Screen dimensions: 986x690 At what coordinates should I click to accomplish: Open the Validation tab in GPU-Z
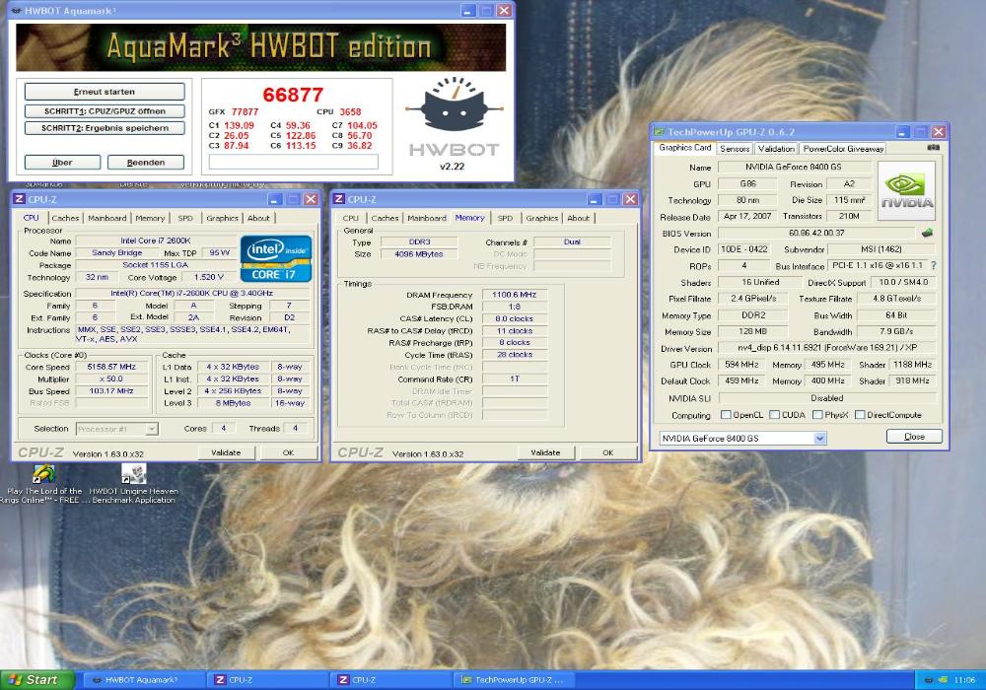776,149
